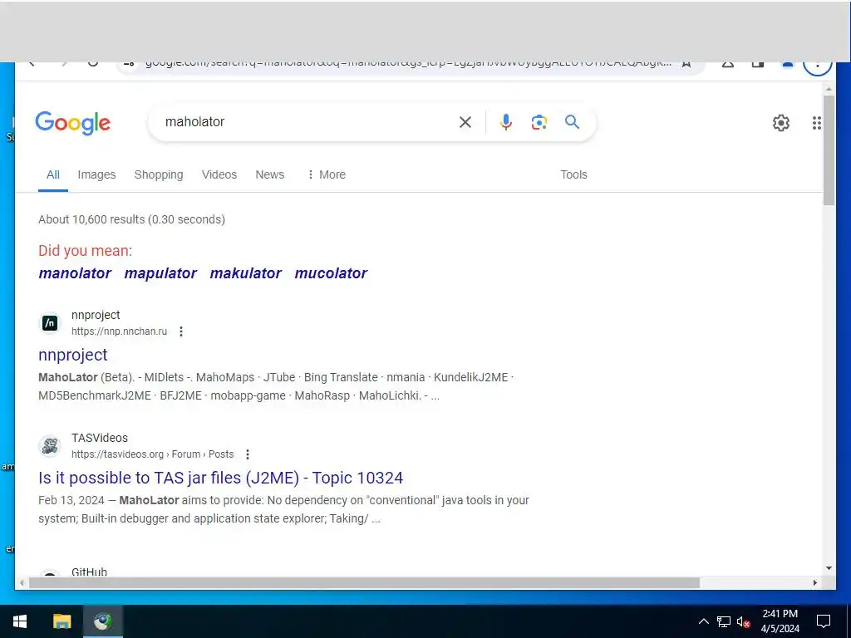Click the TASVideos site name
851x638 pixels.
tap(100, 438)
